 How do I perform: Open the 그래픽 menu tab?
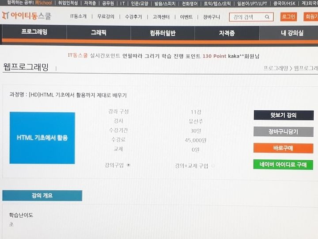click(99, 32)
